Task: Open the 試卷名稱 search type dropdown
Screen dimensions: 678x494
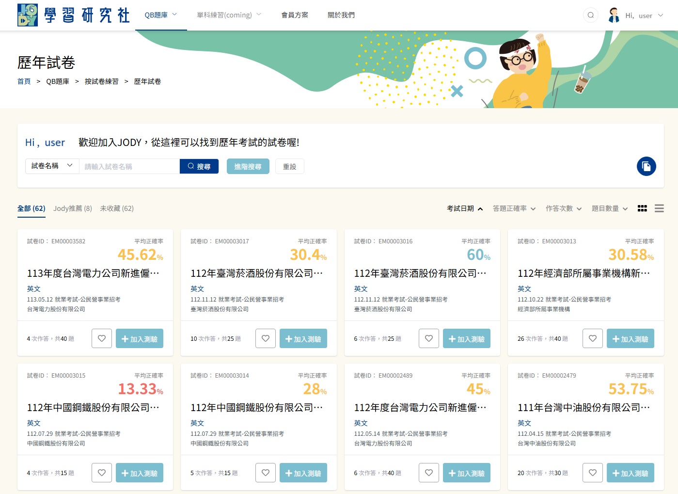Action: point(52,166)
